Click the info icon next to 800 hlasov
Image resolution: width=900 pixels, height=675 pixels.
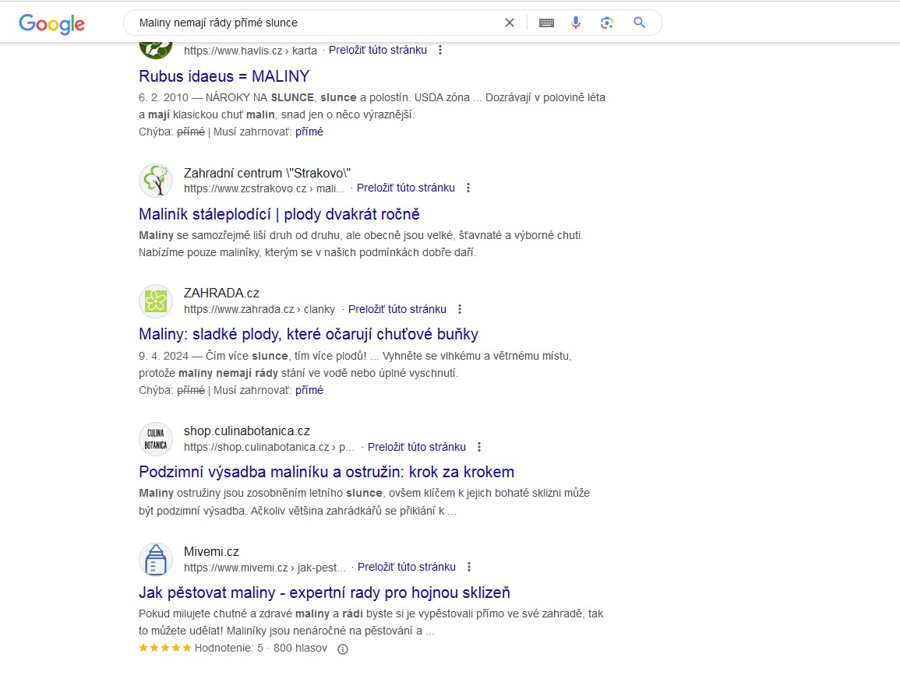(342, 649)
